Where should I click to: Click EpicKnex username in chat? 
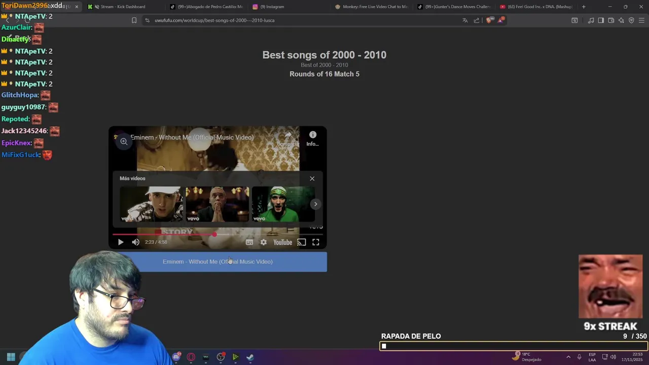point(16,143)
